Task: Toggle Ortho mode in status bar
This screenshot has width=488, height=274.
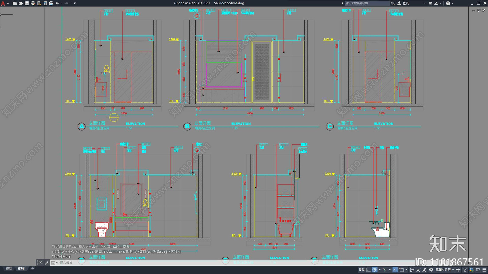Action: 368,270
